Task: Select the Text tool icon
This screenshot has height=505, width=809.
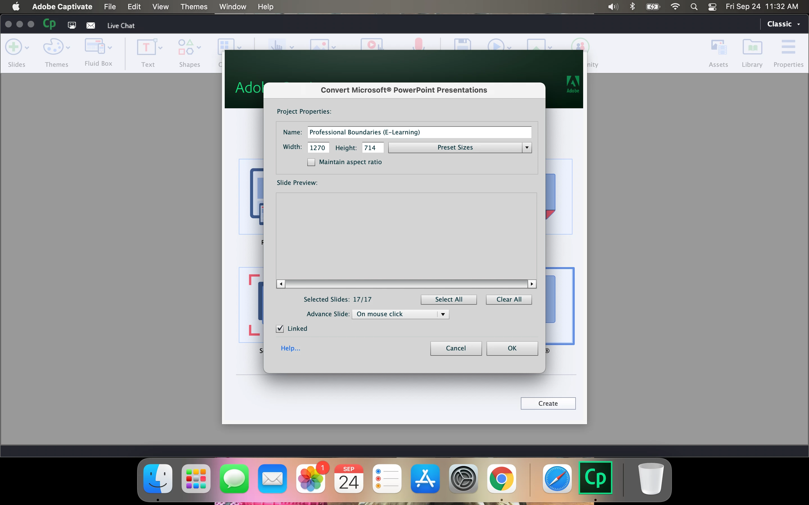Action: 146,47
